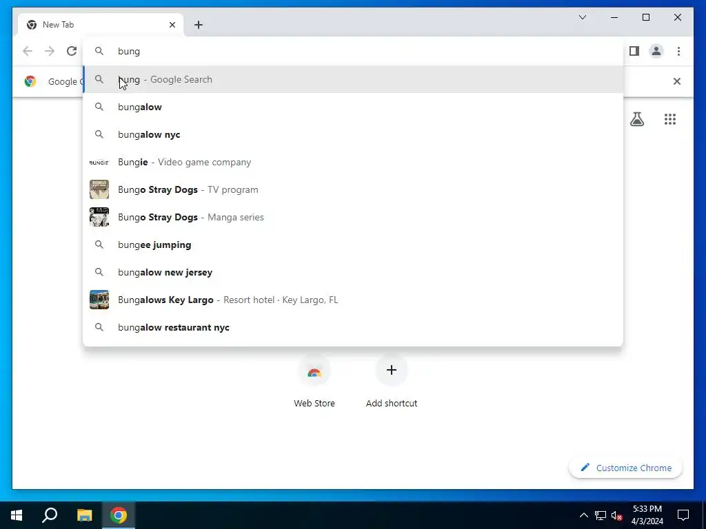Click the New Tab tab title

pyautogui.click(x=58, y=25)
